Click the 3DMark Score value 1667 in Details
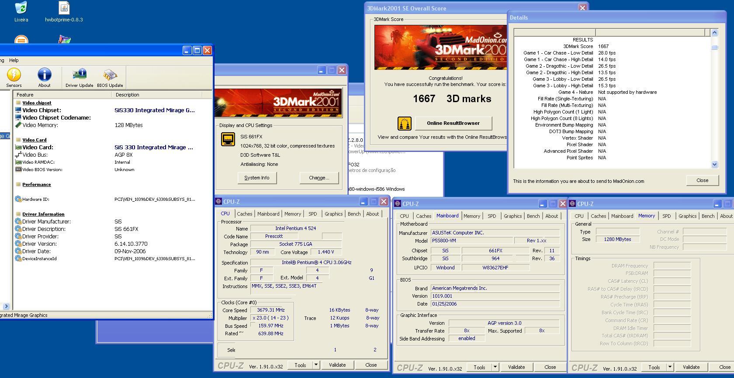Viewport: 734px width, 378px height. click(x=603, y=46)
